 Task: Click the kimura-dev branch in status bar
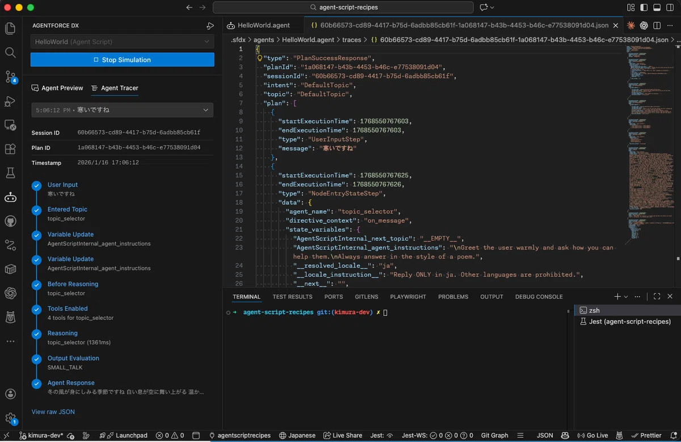[x=43, y=436]
